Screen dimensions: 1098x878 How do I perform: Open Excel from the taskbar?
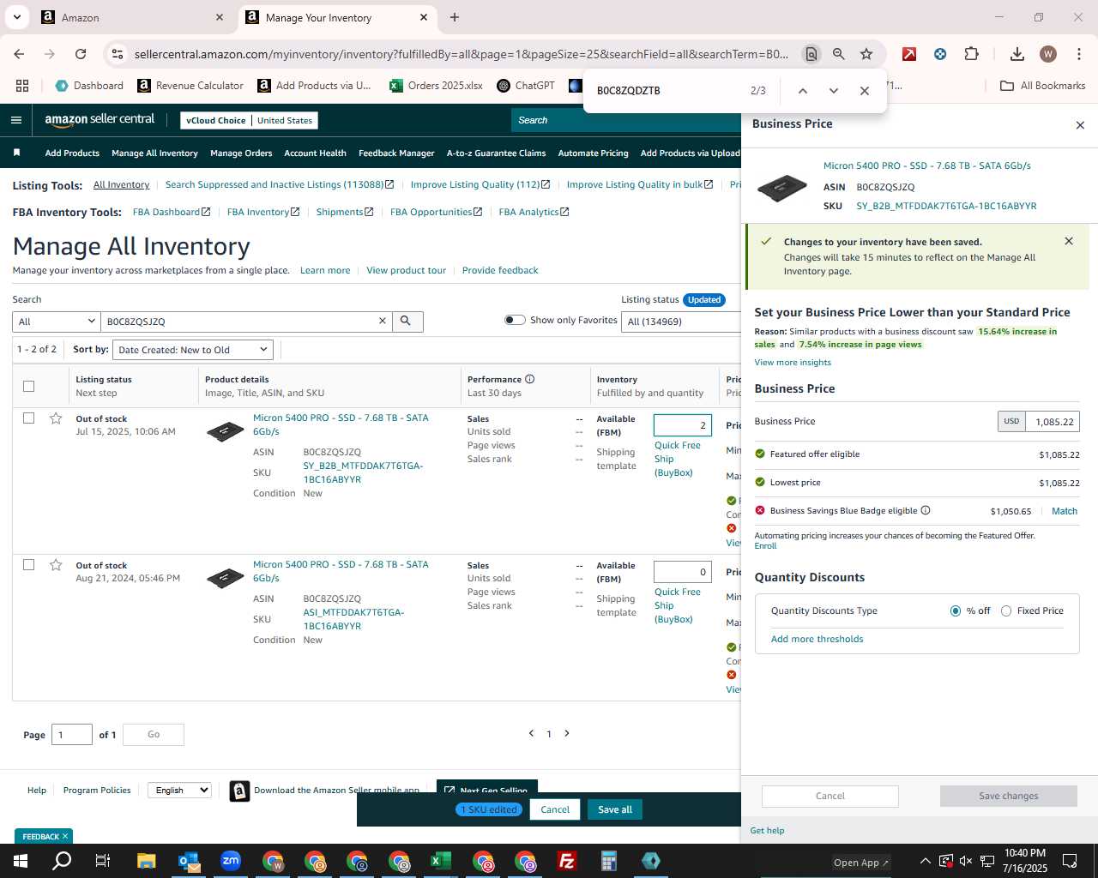click(x=441, y=861)
